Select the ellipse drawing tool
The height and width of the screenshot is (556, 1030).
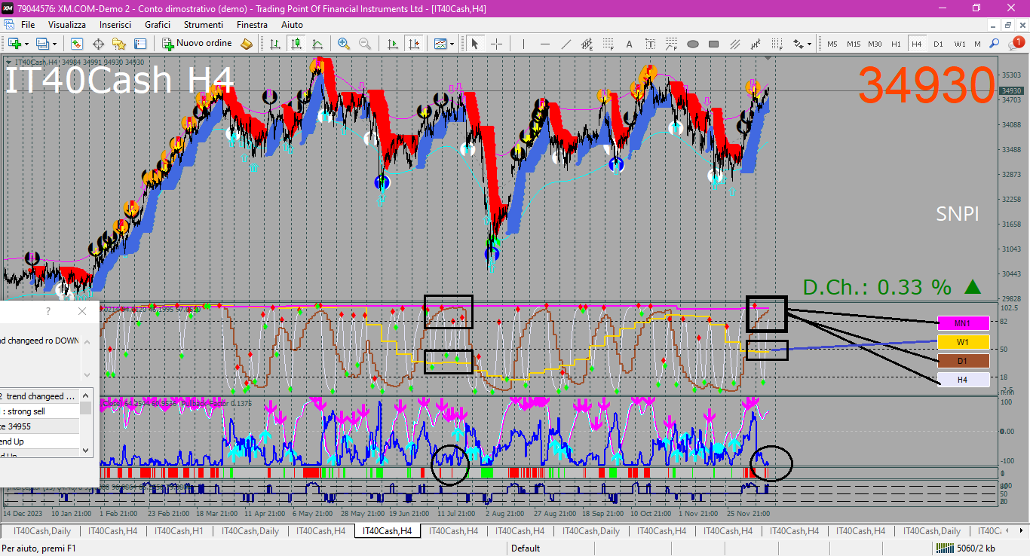point(693,44)
